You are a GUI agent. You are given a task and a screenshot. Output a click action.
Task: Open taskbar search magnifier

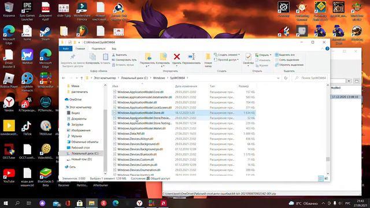click(17, 203)
